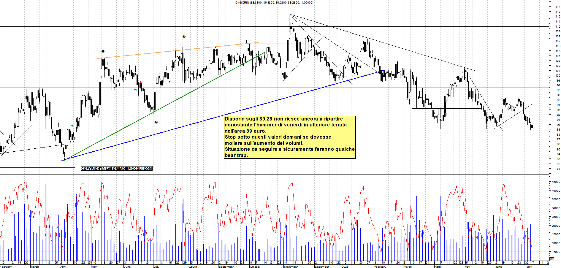The width and height of the screenshot is (561, 268).
Task: Click the 85 price axis label
Action: pyautogui.click(x=558, y=149)
